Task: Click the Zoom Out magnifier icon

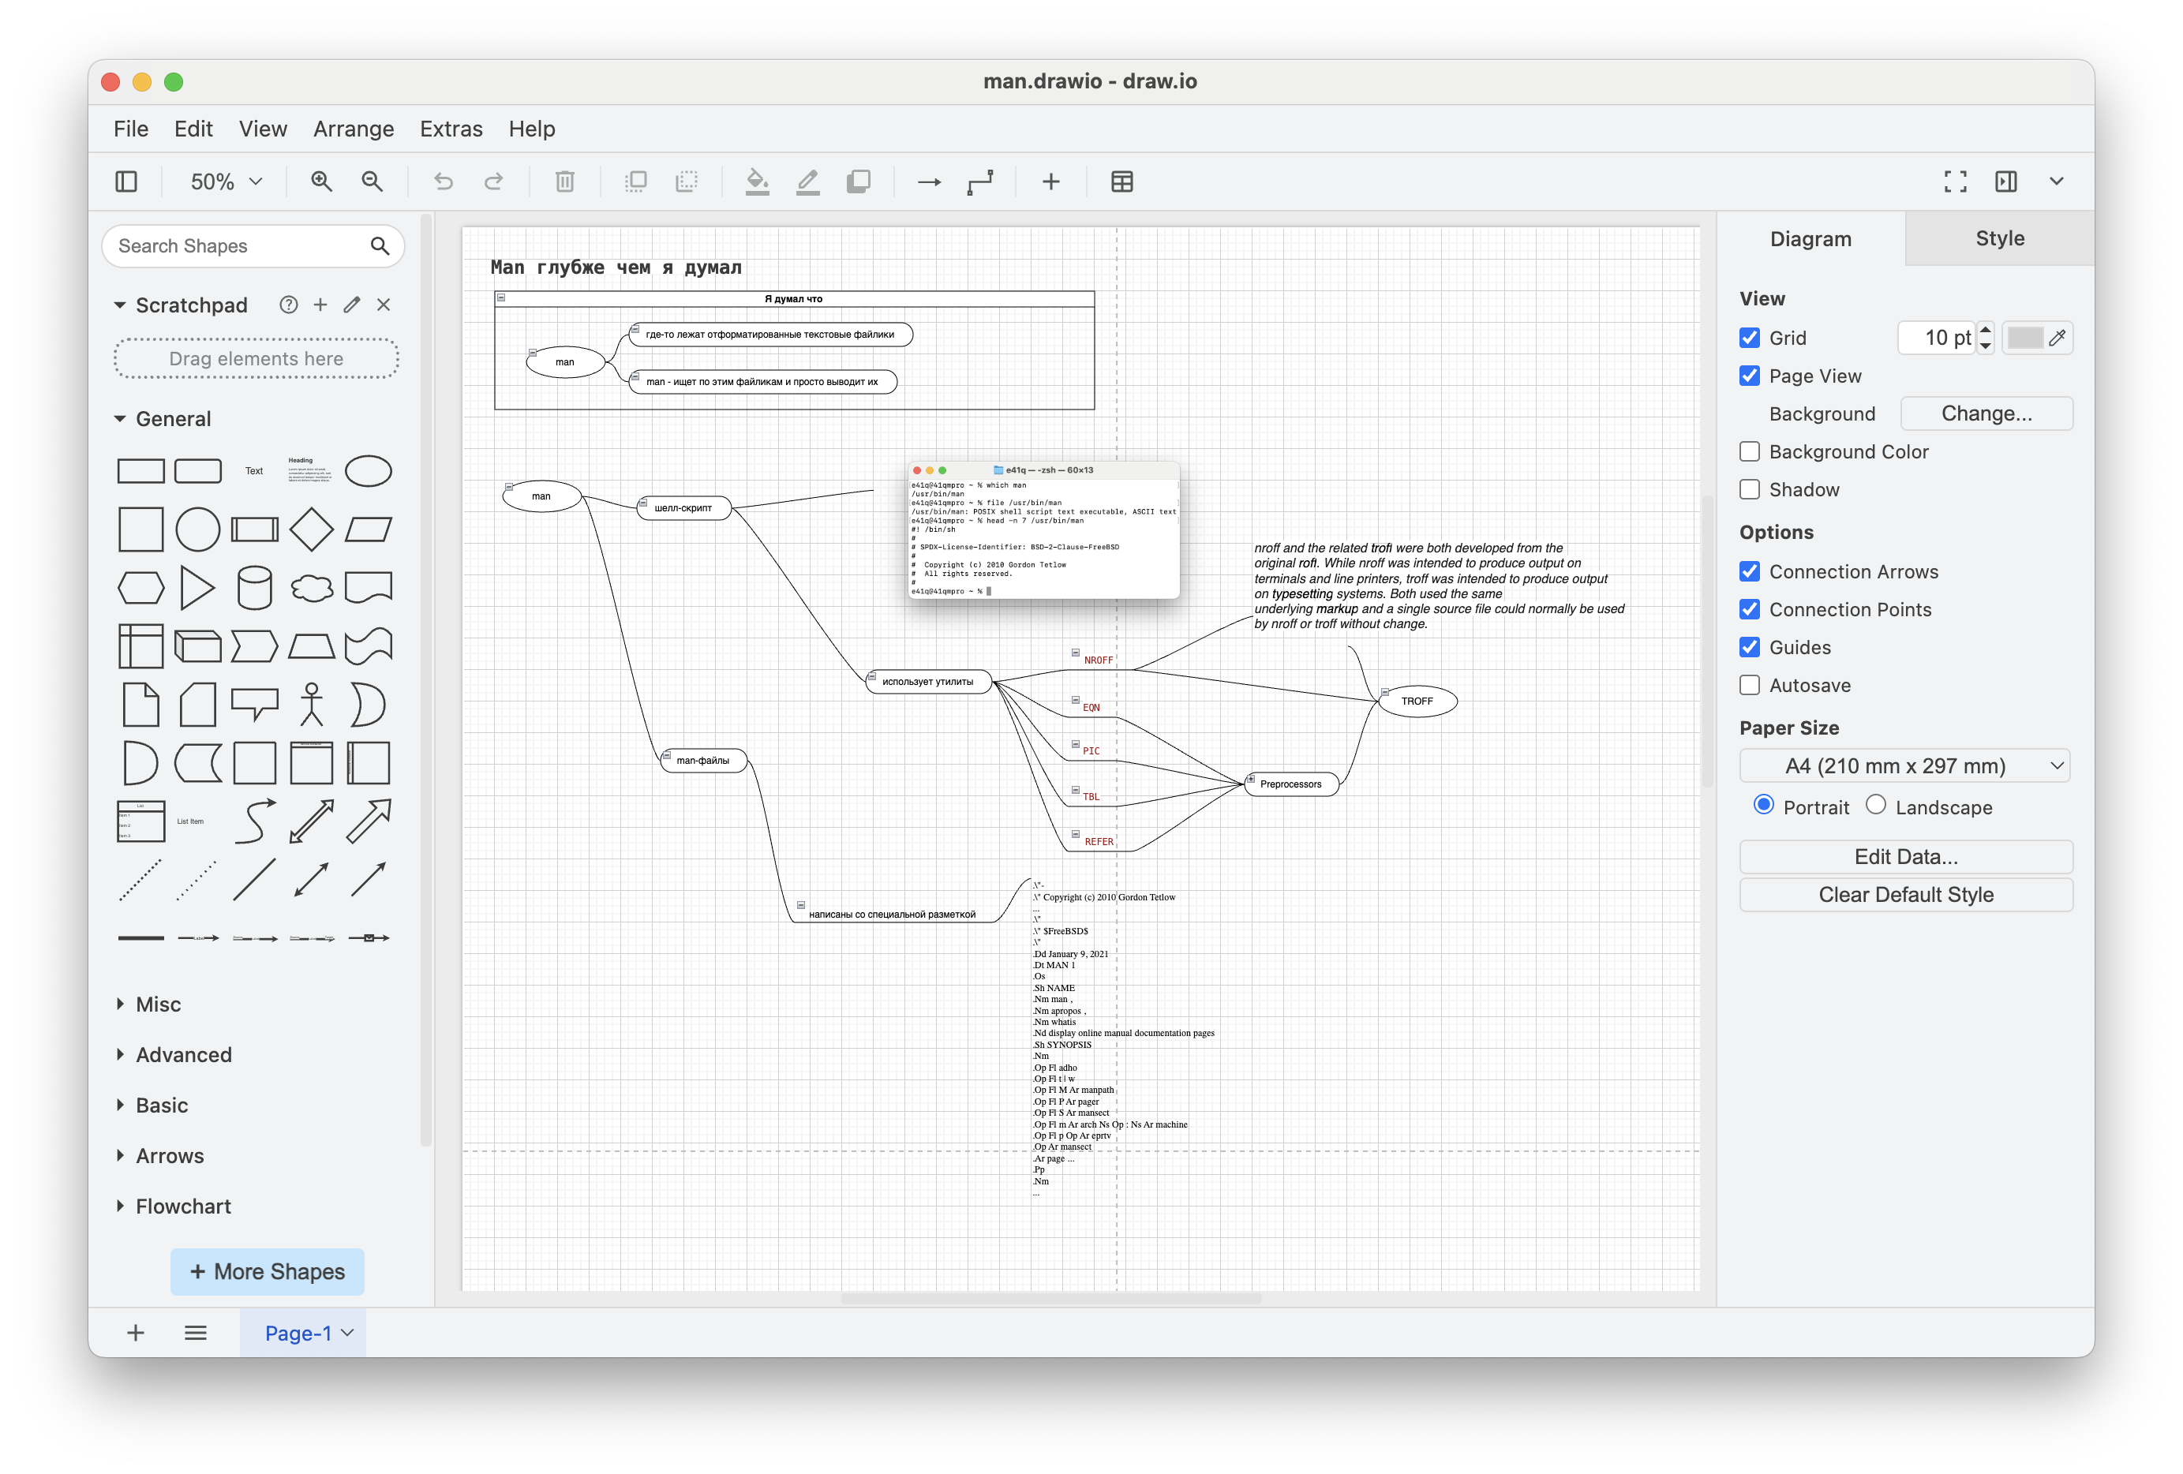Action: point(372,181)
